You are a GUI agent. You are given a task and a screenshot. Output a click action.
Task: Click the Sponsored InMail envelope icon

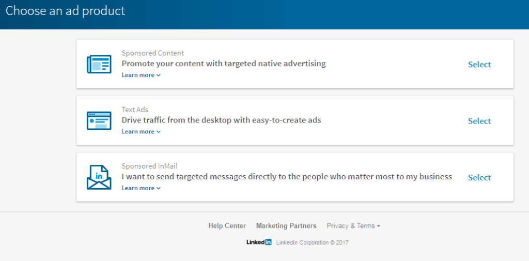point(99,177)
